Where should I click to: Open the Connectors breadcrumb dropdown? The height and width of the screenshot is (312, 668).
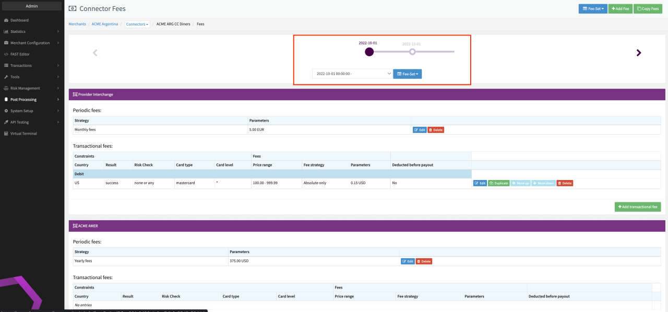(x=137, y=24)
